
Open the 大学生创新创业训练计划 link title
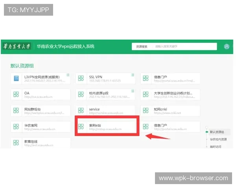tap(173, 93)
